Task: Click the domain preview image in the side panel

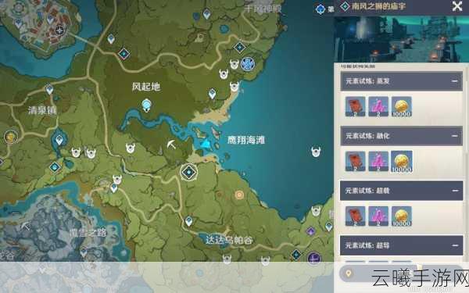Action: click(401, 39)
